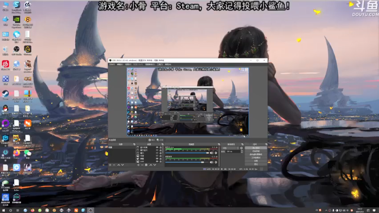Toggle lock icon of last source
The width and height of the screenshot is (379, 213).
click(x=160, y=162)
